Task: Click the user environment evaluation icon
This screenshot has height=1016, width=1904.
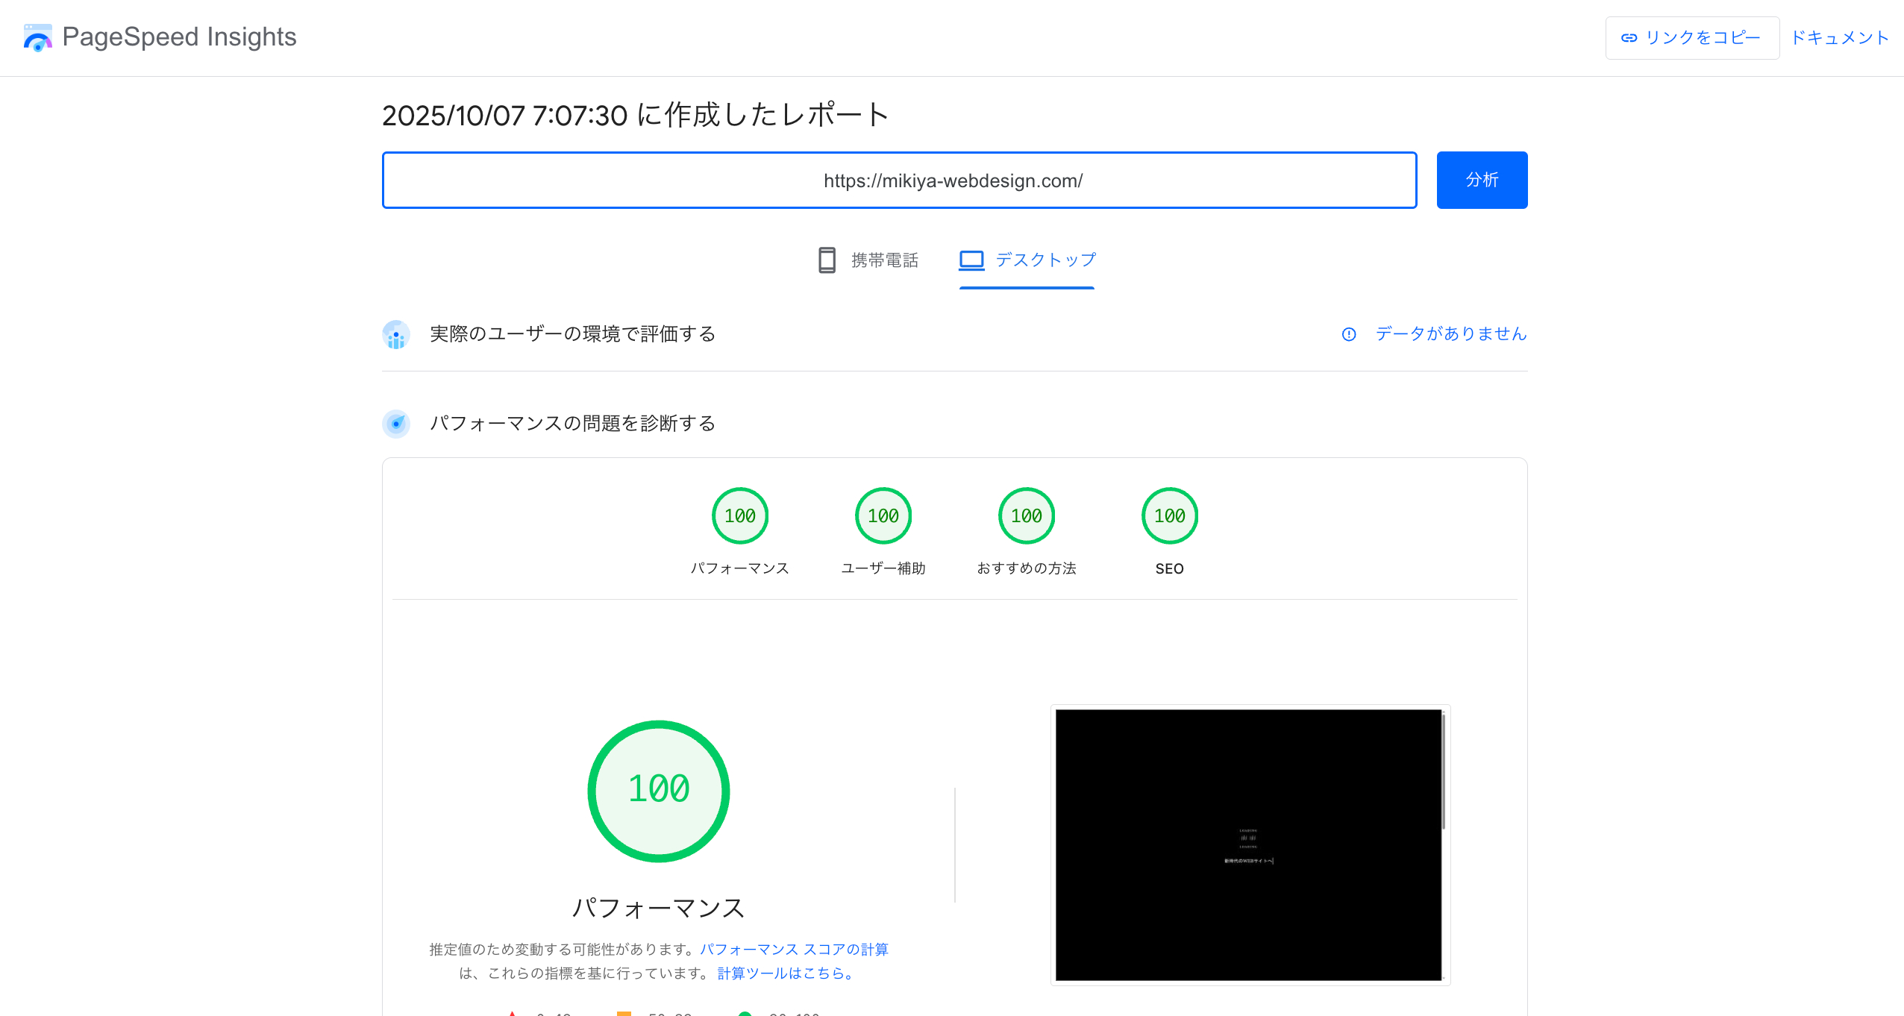Action: pyautogui.click(x=396, y=335)
